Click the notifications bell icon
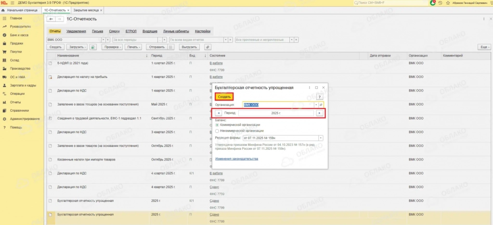The image size is (493, 225). point(433,2)
